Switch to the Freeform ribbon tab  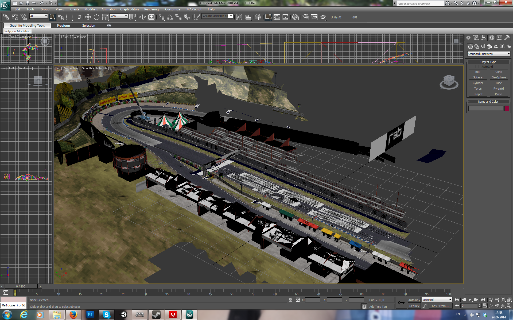[63, 26]
